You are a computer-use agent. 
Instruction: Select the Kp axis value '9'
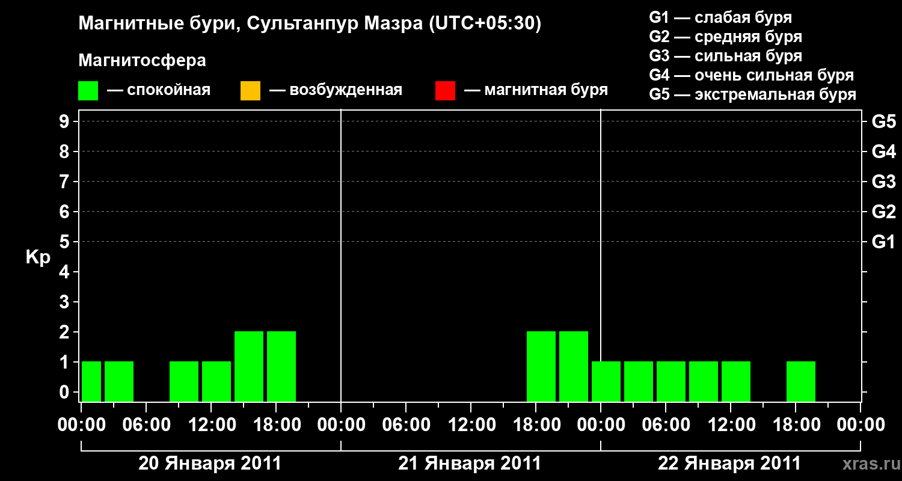pyautogui.click(x=66, y=121)
